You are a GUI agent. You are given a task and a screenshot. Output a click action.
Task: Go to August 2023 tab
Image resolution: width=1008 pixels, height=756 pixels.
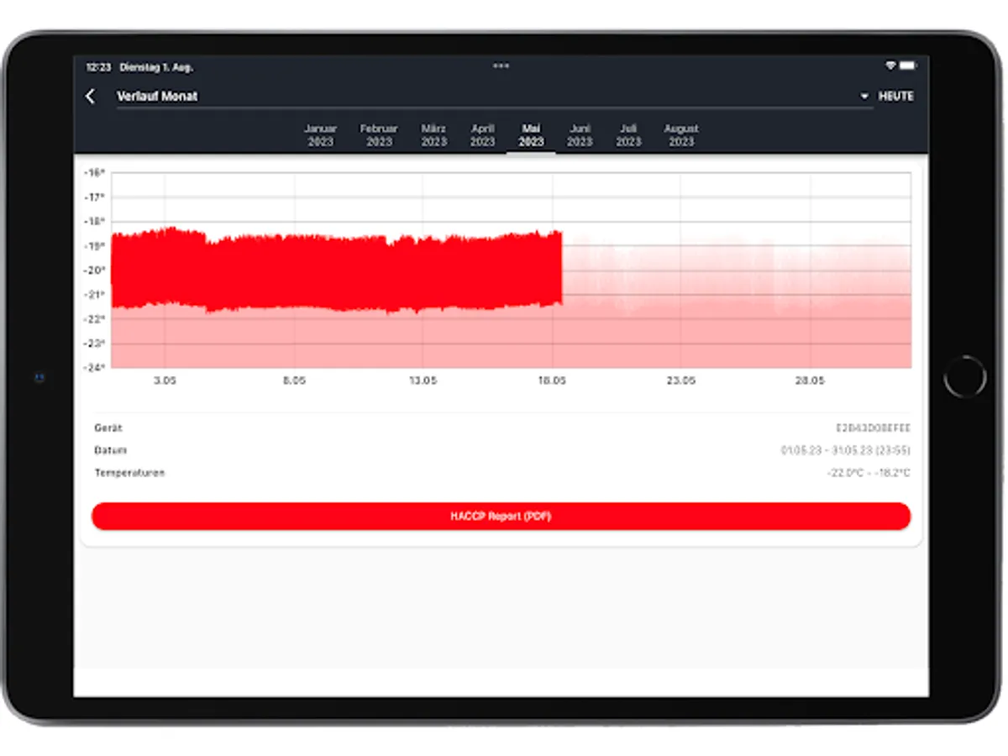pyautogui.click(x=681, y=135)
